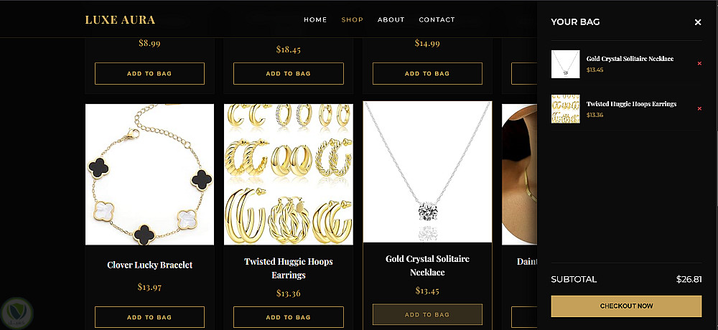Remove Twisted Huggie Hoops Earrings from bag
718x330 pixels.
point(699,109)
